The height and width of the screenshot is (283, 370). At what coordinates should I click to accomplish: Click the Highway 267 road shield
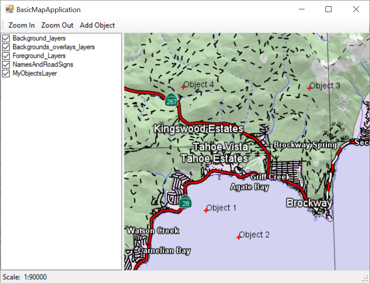[x=171, y=100]
